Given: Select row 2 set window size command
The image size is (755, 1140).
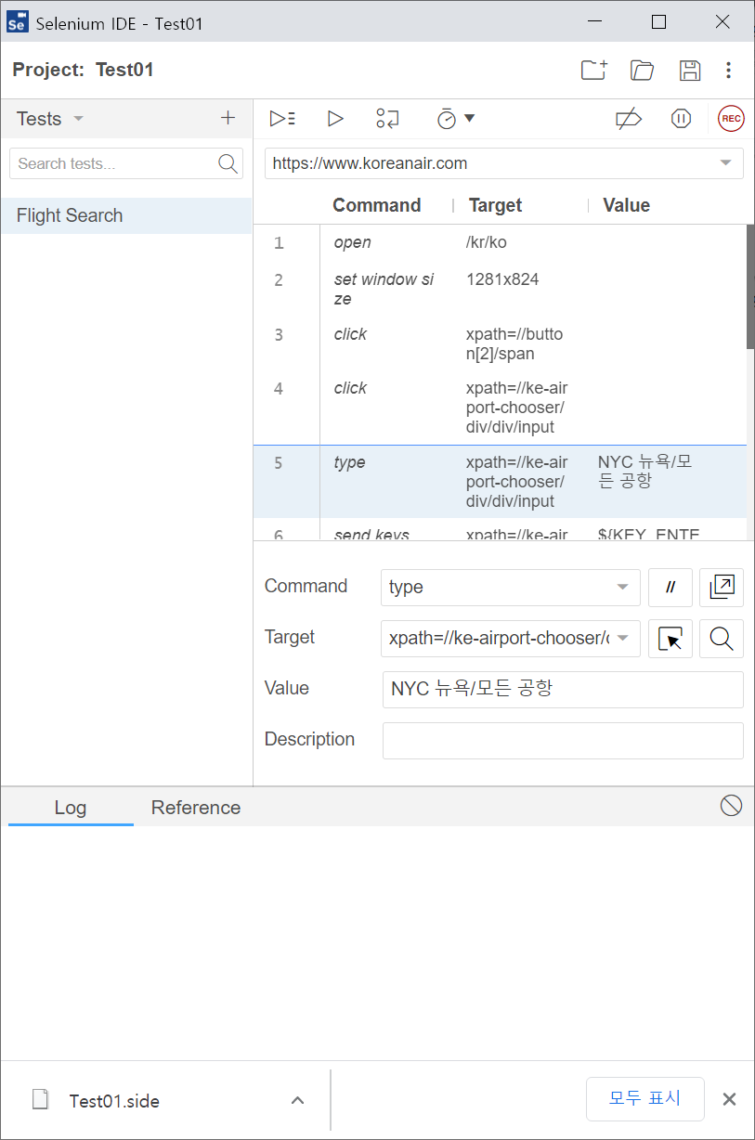Looking at the screenshot, I should click(500, 289).
